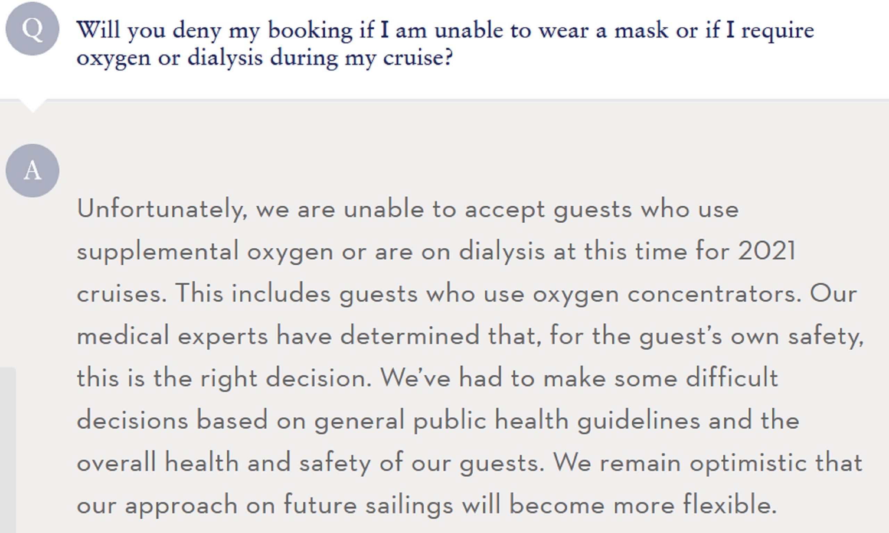Click the grey vertical bar at left edge

coord(8,449)
